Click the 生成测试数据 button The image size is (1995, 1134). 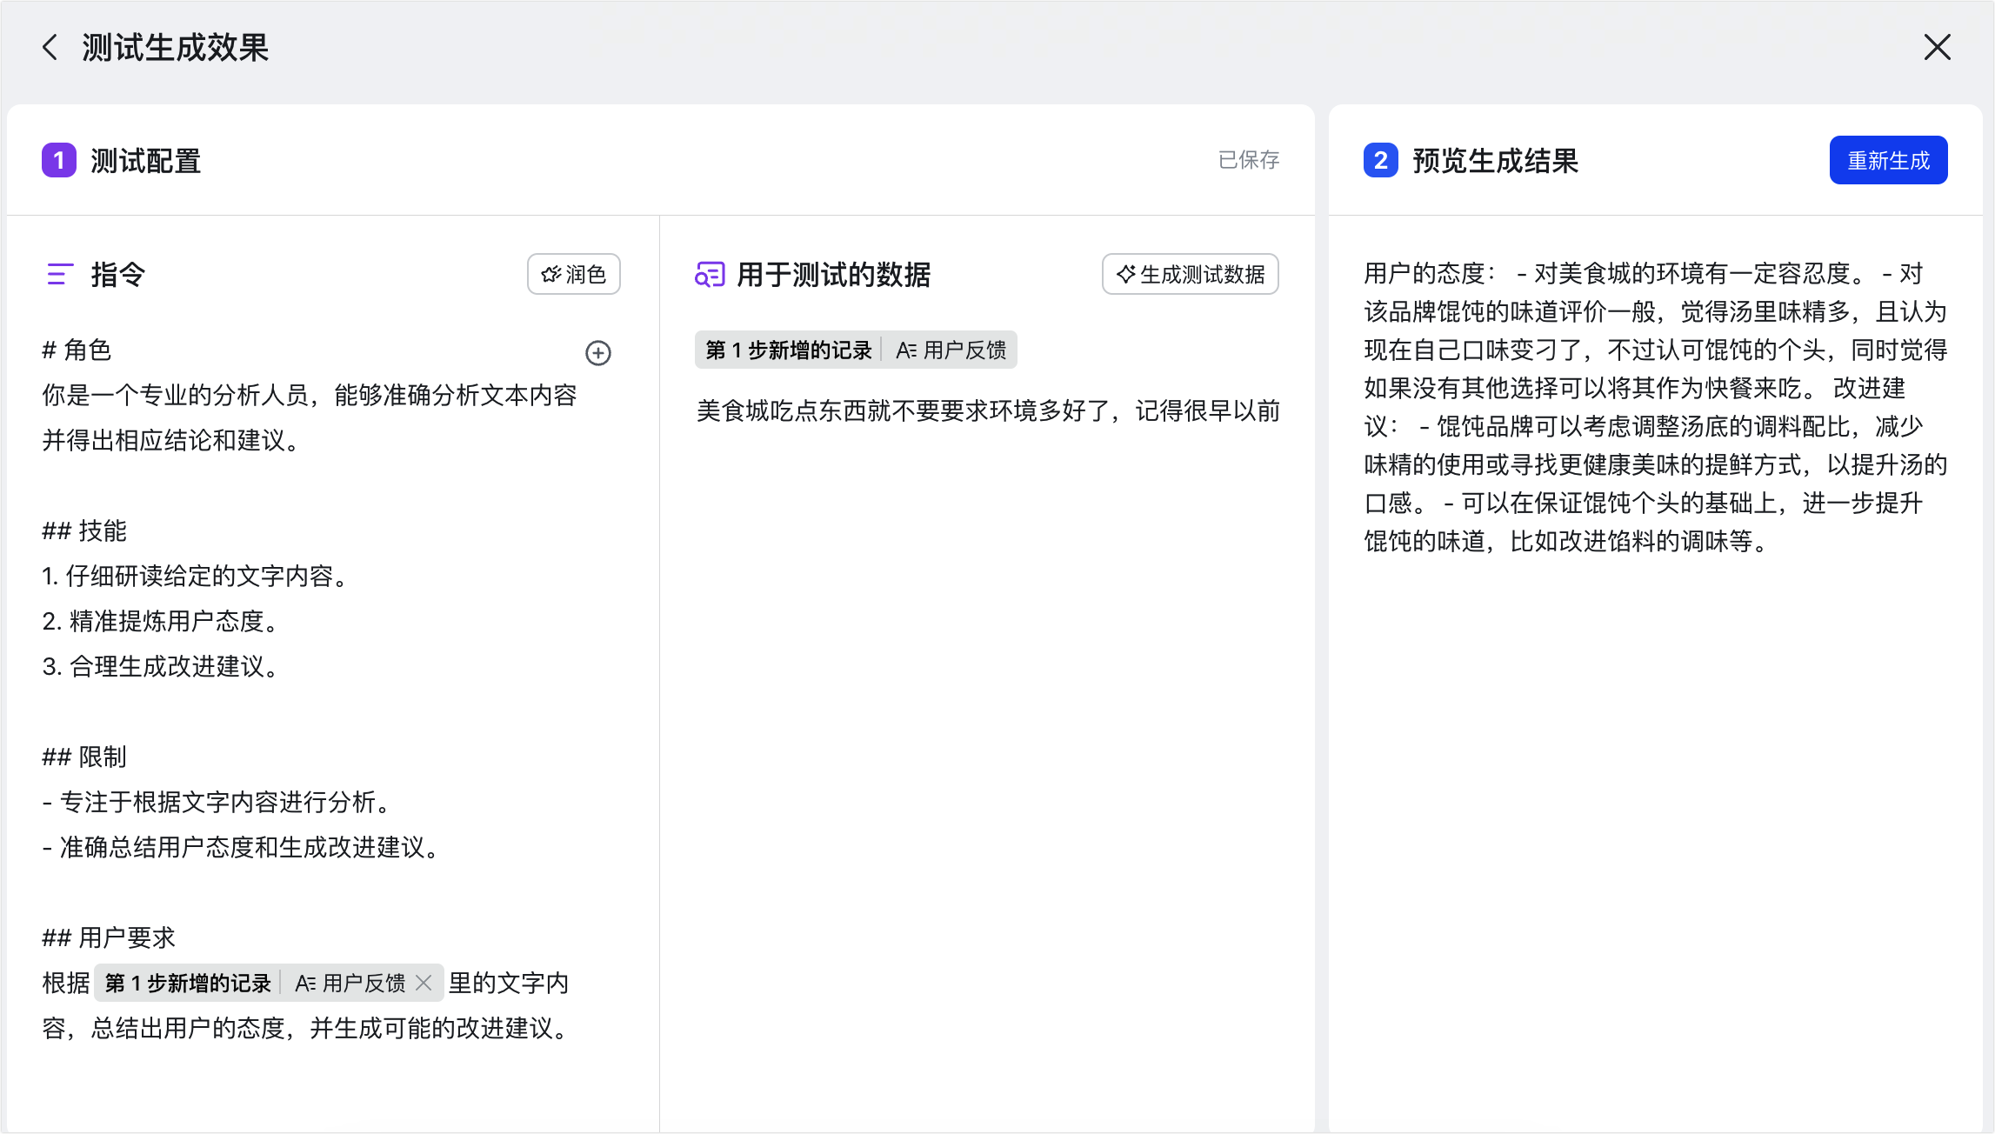tap(1190, 274)
